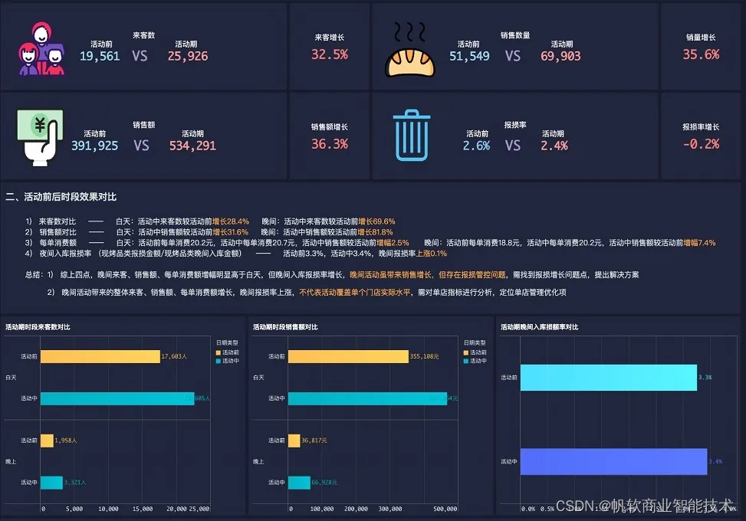Click the 来客数 value 19,561
The width and height of the screenshot is (746, 521).
[100, 56]
